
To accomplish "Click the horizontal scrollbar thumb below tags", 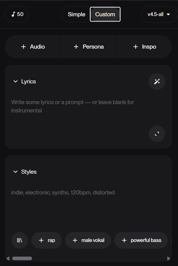I will 22,258.
